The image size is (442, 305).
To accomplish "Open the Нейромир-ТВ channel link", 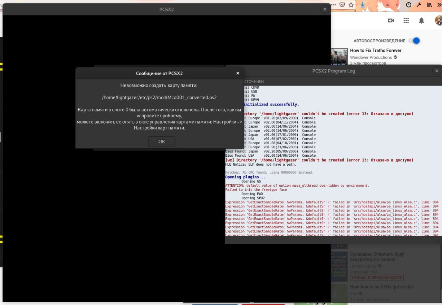I will 364,266.
